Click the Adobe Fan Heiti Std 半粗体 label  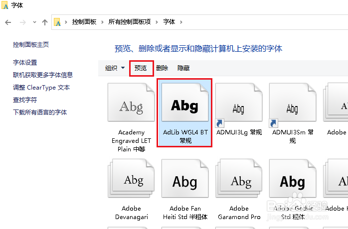coord(185,213)
